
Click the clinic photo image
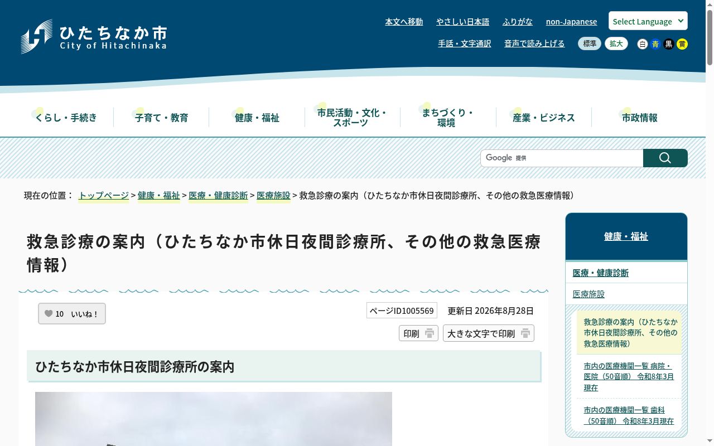point(214,419)
